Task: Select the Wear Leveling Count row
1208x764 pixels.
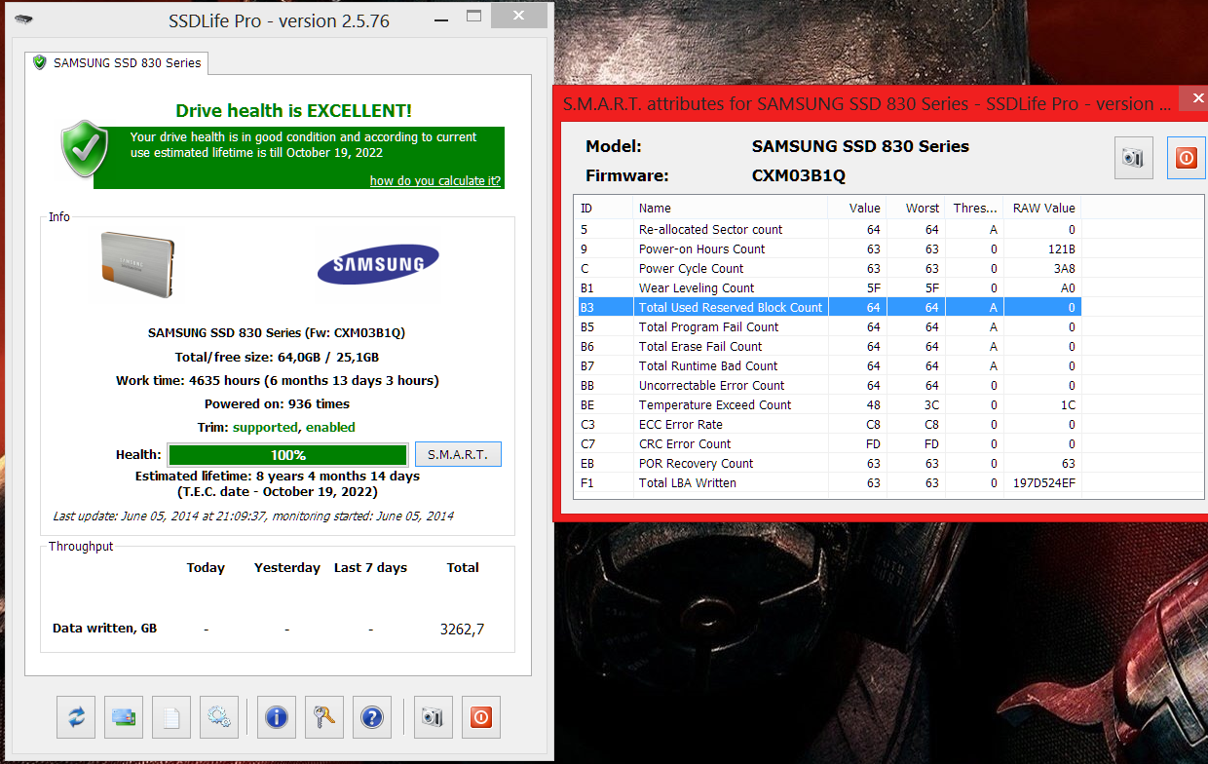Action: click(x=828, y=287)
